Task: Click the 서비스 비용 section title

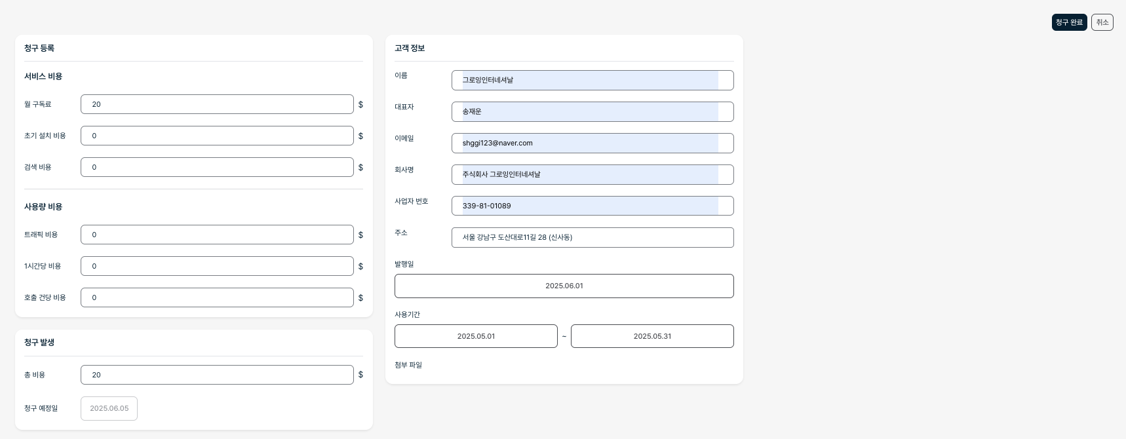Action: pos(43,77)
